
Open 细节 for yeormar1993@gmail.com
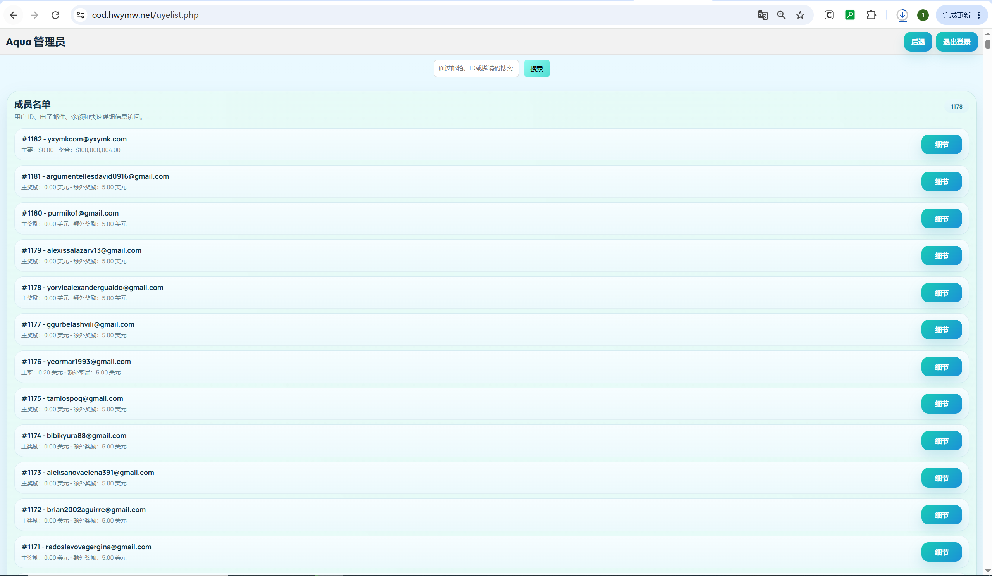click(x=942, y=367)
